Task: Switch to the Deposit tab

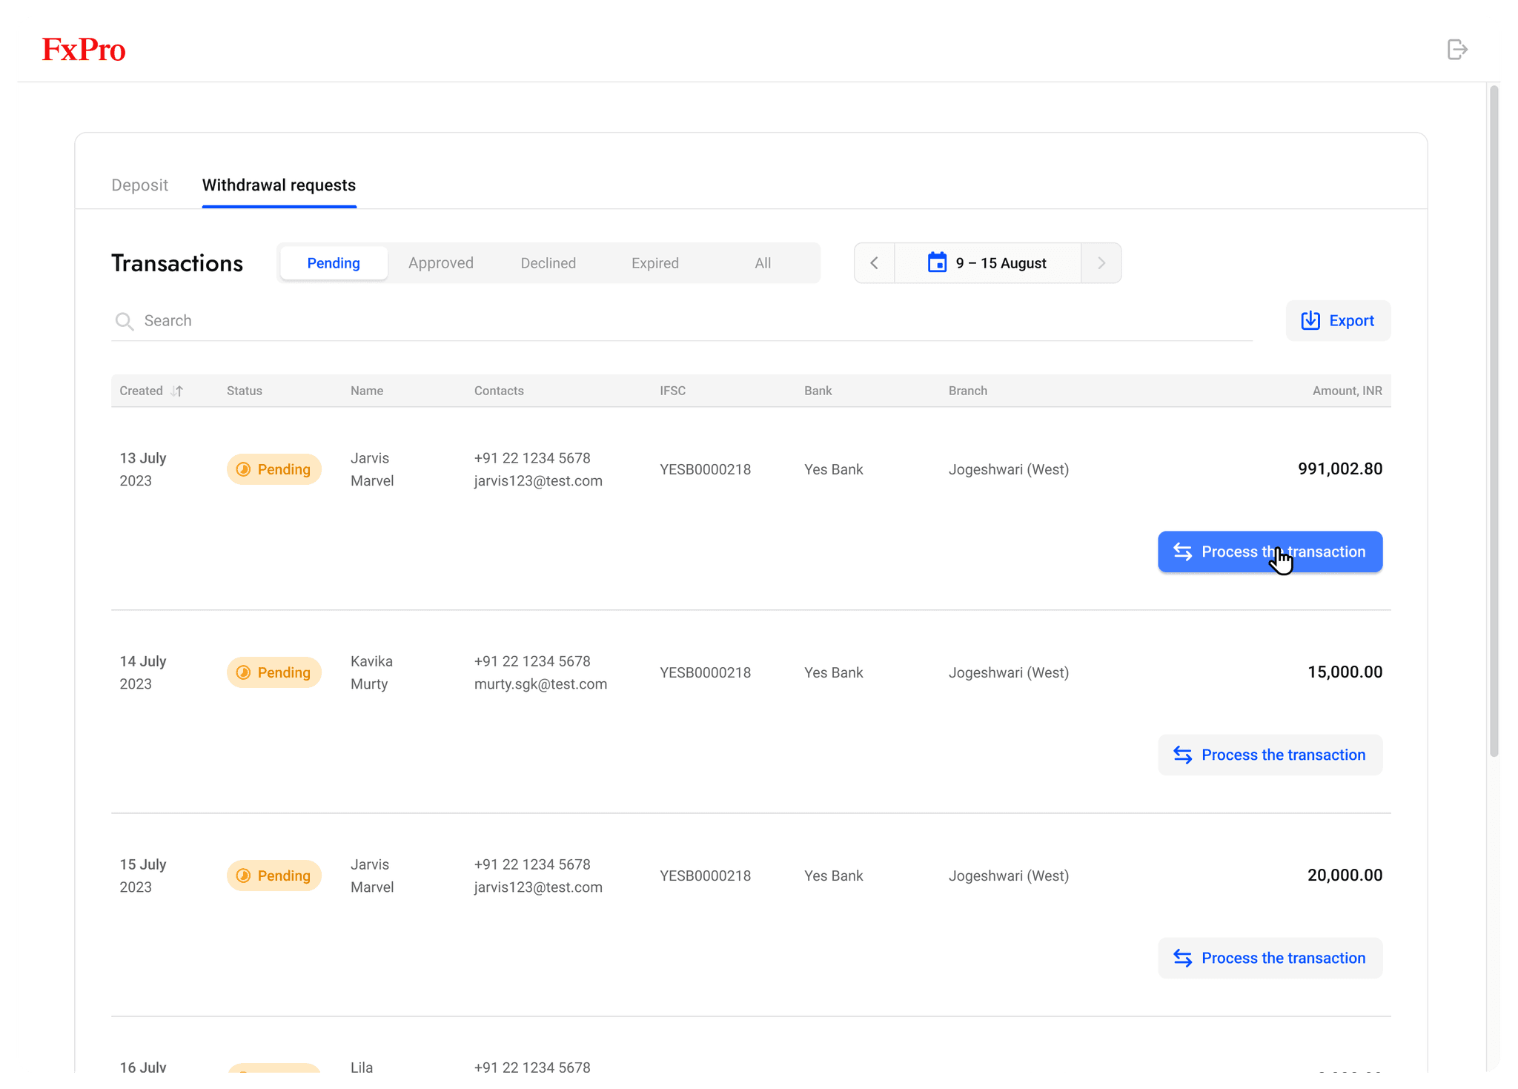Action: (140, 185)
